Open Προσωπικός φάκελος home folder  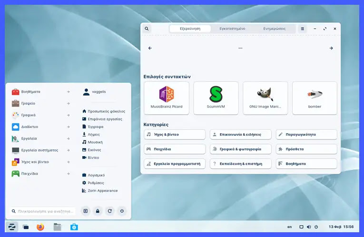click(104, 111)
